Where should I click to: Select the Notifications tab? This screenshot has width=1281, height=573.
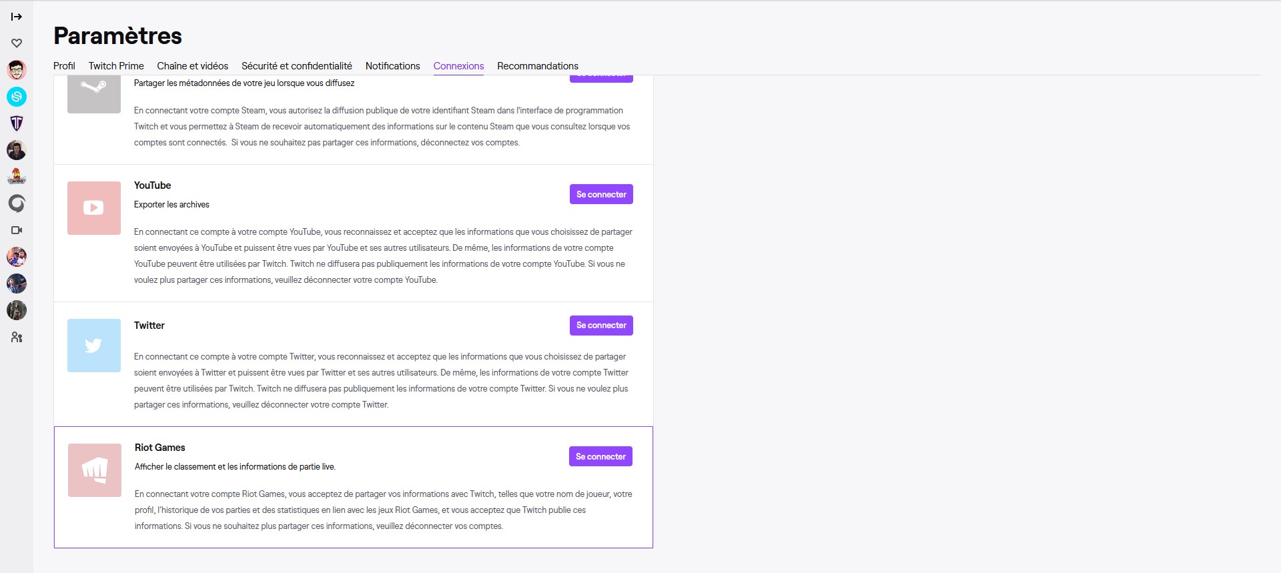[392, 66]
